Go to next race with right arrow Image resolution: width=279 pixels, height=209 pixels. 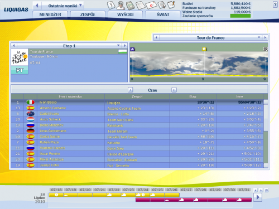(265, 37)
